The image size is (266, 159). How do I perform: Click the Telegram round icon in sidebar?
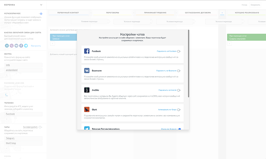[26, 46]
